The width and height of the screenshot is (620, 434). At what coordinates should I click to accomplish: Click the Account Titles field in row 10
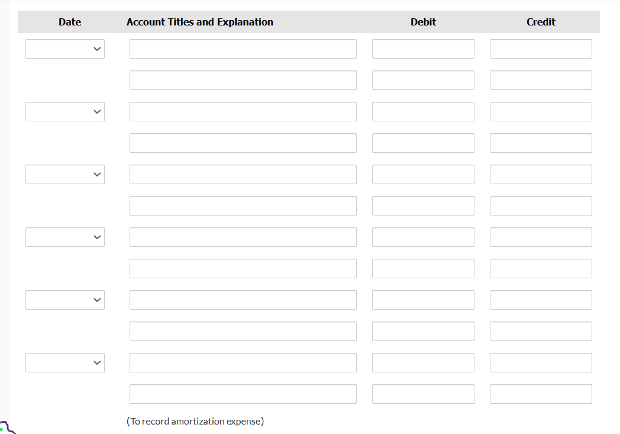(x=243, y=331)
